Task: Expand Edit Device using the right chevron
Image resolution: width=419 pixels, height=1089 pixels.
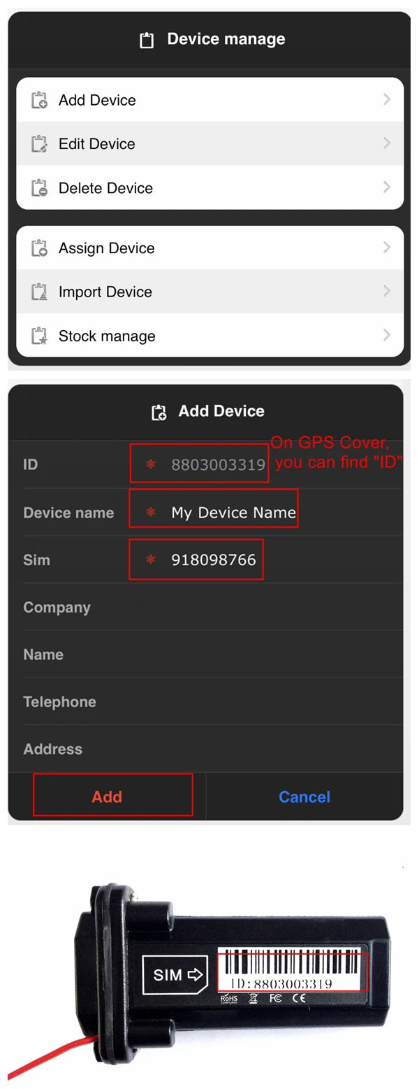Action: click(386, 143)
